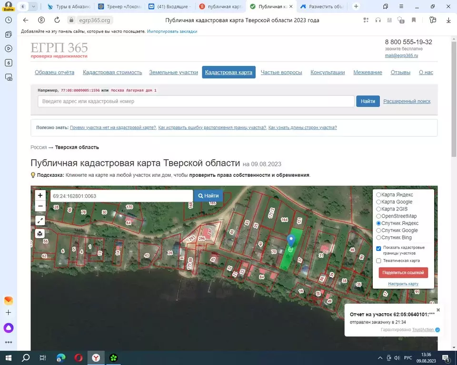Expand Настроить карту settings link

[x=403, y=284]
